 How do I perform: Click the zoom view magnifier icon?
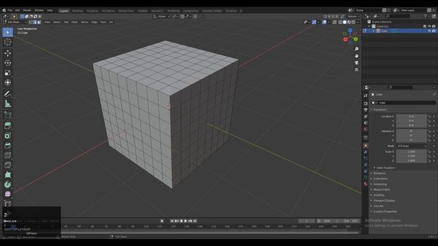click(x=357, y=49)
